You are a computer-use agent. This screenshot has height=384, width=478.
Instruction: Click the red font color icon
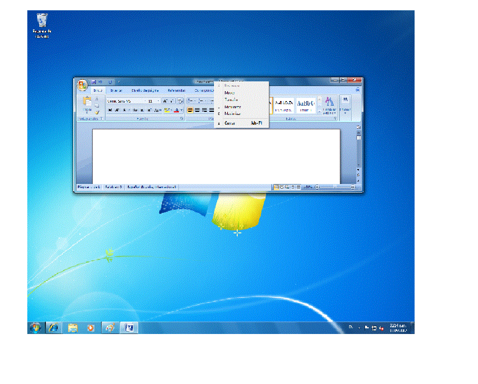[176, 110]
